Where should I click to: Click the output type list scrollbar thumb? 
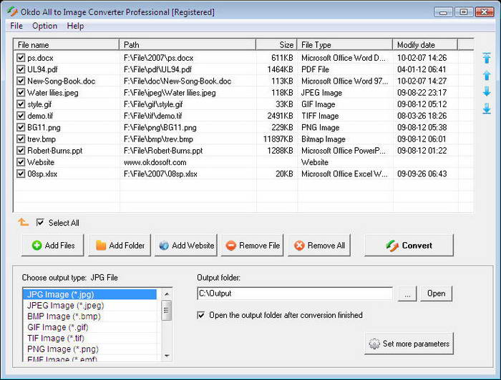[x=167, y=310]
